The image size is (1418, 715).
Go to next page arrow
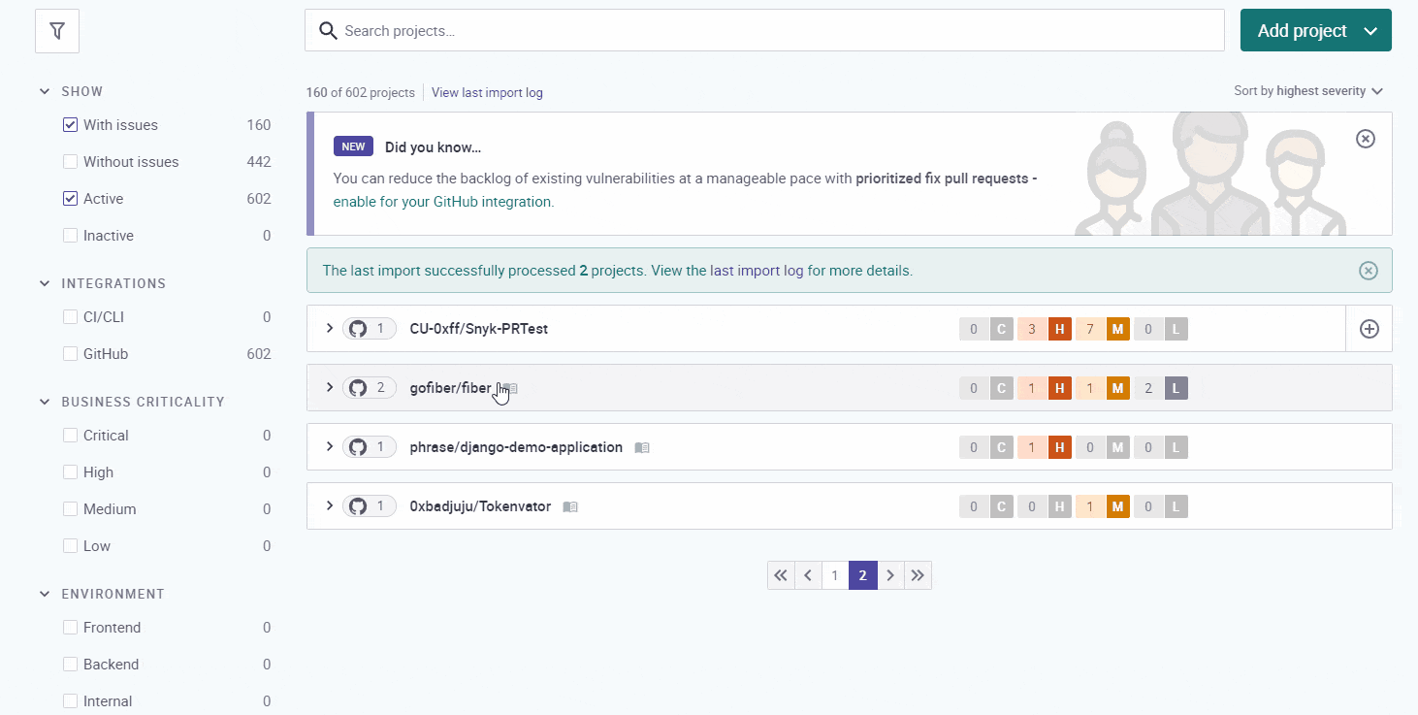(890, 575)
